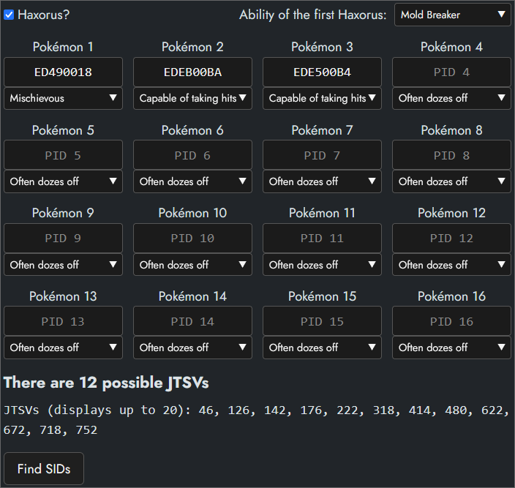Click the 'JTSVs (displays up to 20)' text

coord(94,410)
